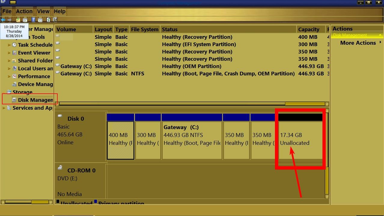Screen dimensions: 384x216
Task: Expand the Task Scheduler tree node
Action: pos(9,45)
